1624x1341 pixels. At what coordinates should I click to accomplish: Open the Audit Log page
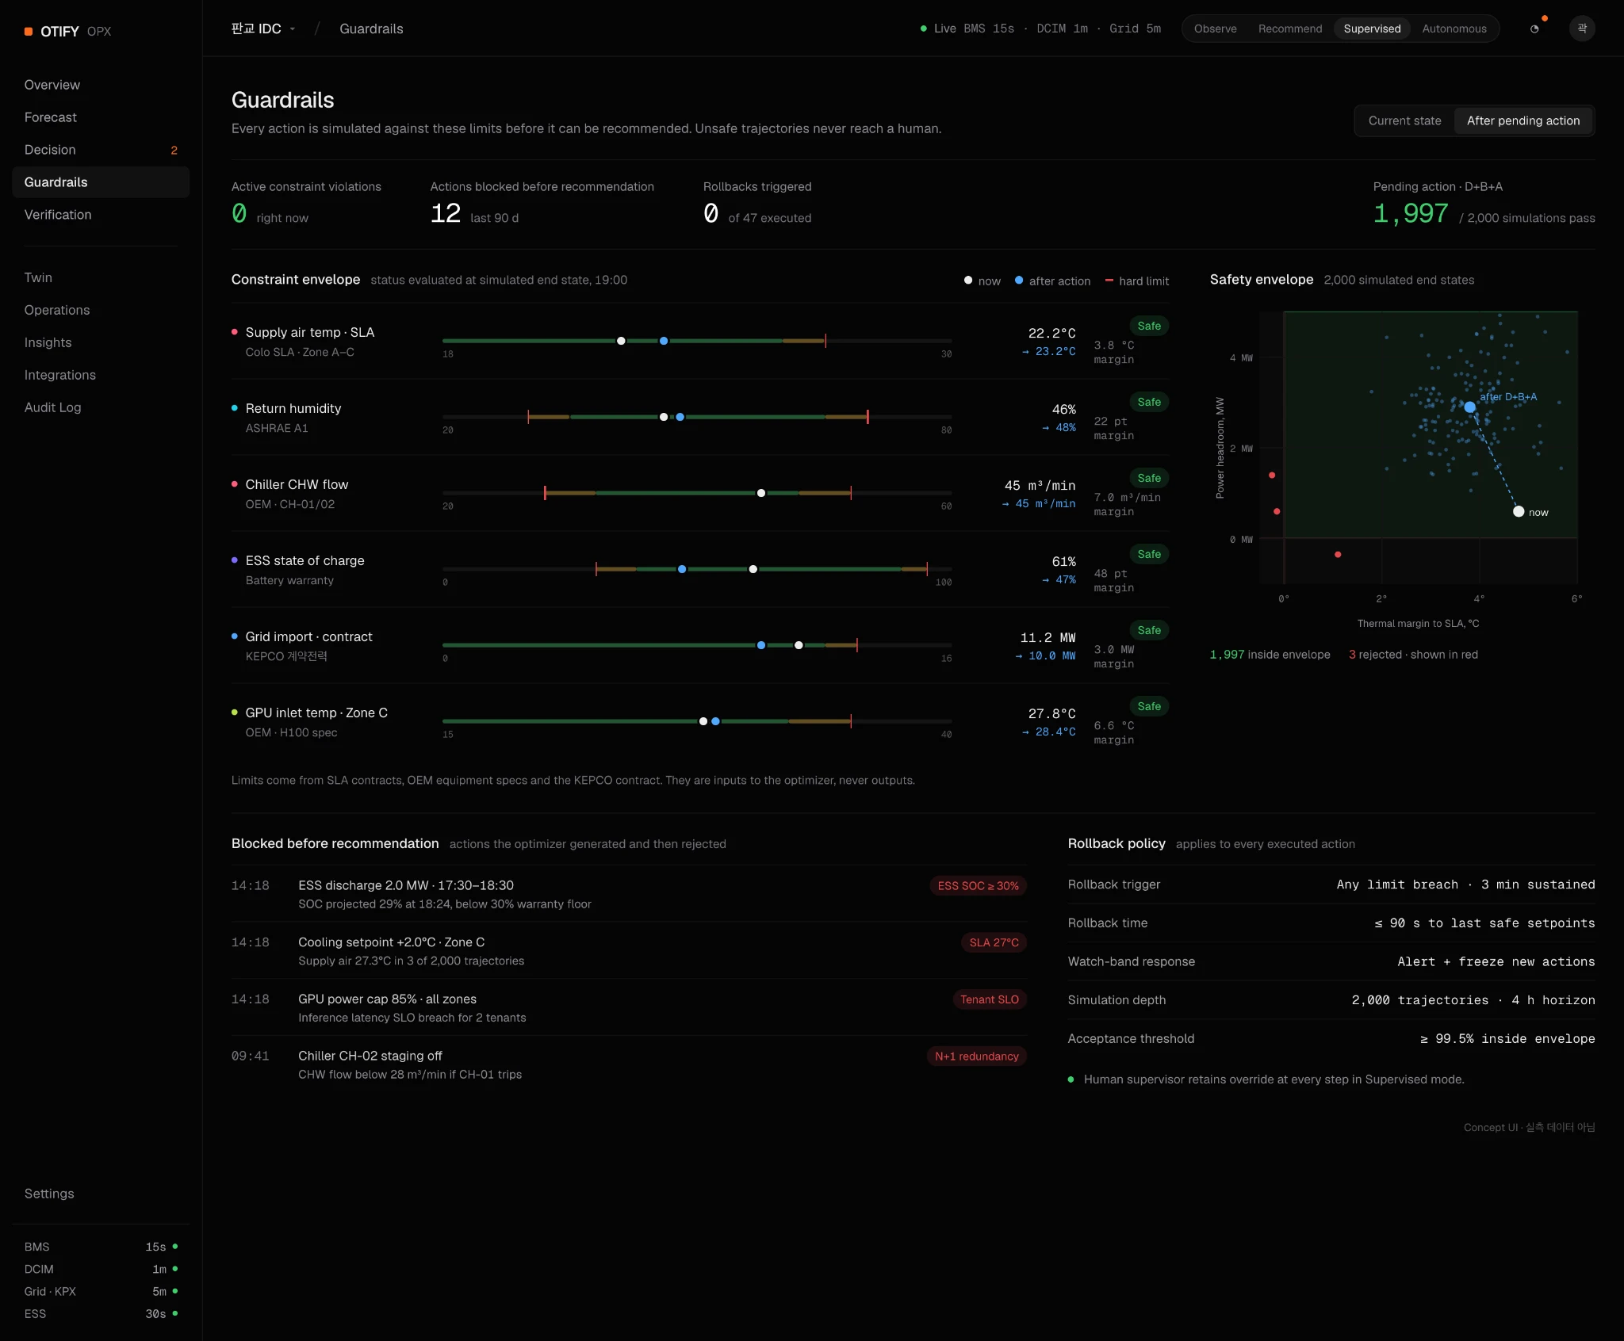click(101, 407)
